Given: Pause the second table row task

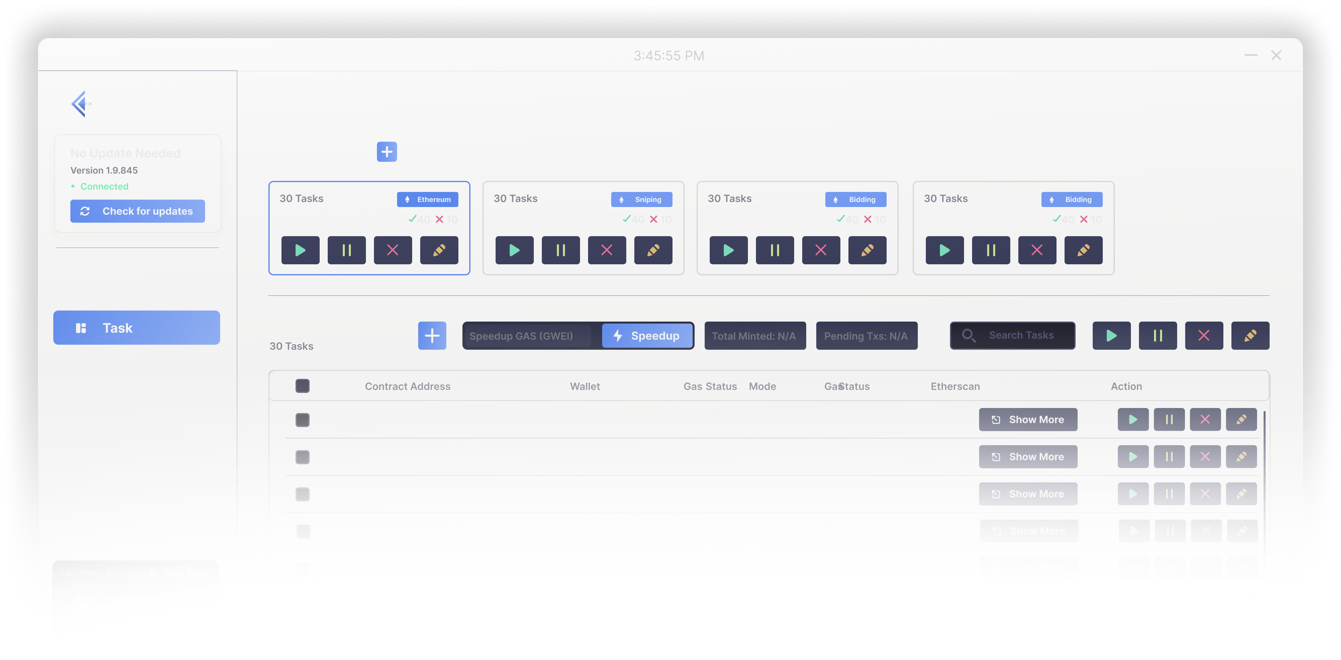Looking at the screenshot, I should 1169,457.
